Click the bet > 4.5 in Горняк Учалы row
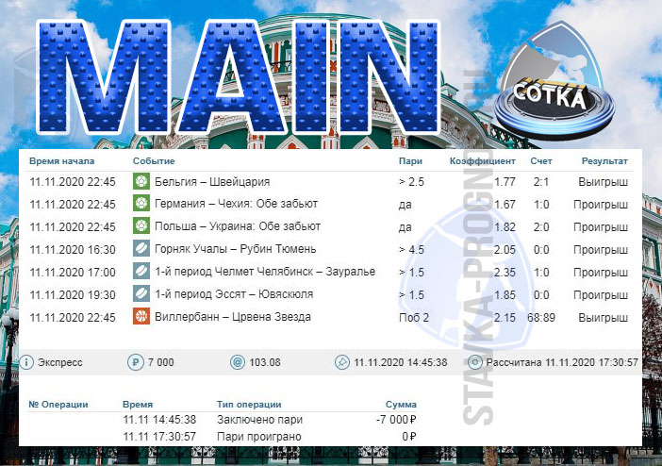This screenshot has width=662, height=466. 411,250
